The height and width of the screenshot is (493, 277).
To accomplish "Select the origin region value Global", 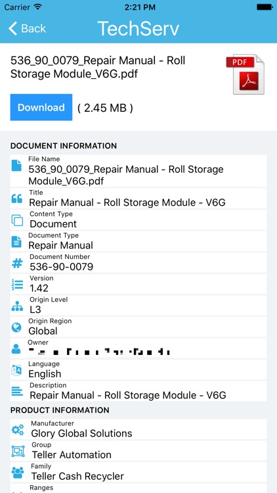I will (43, 331).
